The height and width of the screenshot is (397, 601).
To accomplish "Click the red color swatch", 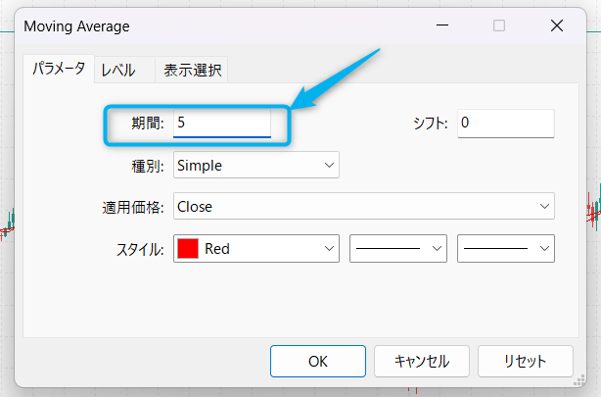I will 187,249.
